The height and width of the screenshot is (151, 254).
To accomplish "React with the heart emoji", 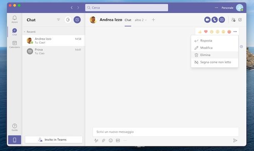I will pos(206,32).
